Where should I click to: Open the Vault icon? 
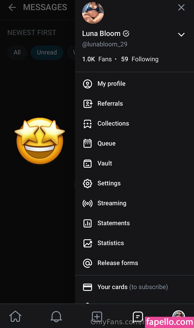(87, 163)
